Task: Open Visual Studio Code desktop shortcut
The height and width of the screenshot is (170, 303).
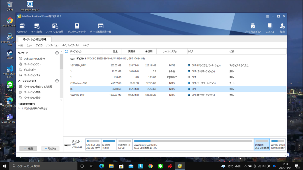Action: point(10,72)
